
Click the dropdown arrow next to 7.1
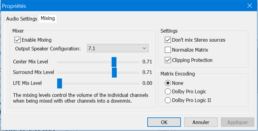pyautogui.click(x=144, y=48)
